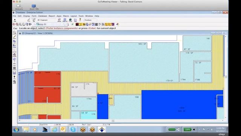Viewport: 241px width, 136px height.
Task: Click the green cube toolbar icon
Action: coord(70,20)
